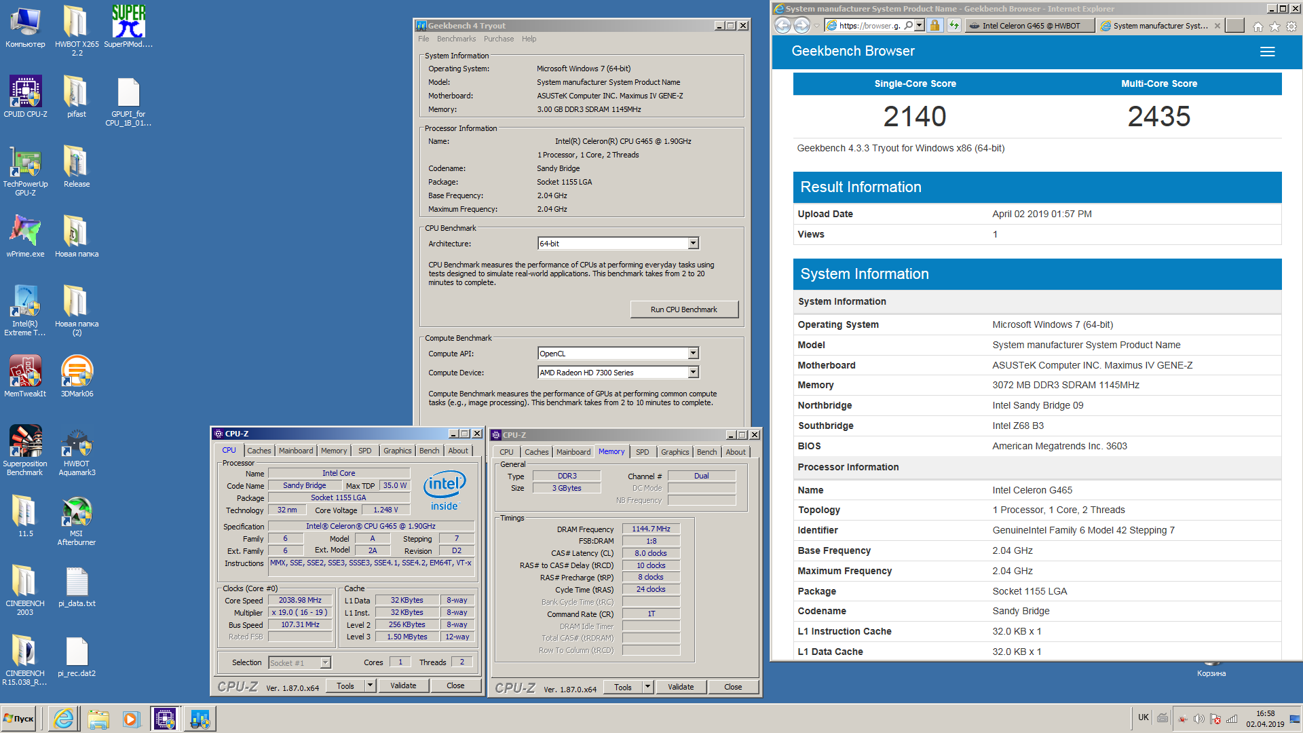The height and width of the screenshot is (733, 1303).
Task: Click Validate in left CPU-Z window
Action: pos(403,686)
